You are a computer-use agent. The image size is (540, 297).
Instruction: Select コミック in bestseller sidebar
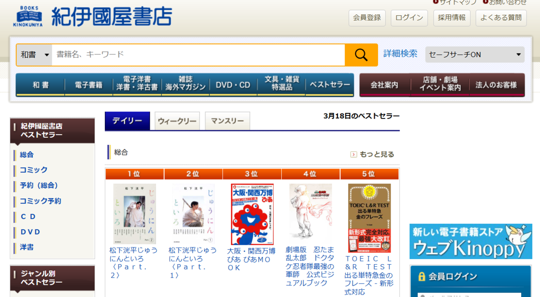click(34, 170)
